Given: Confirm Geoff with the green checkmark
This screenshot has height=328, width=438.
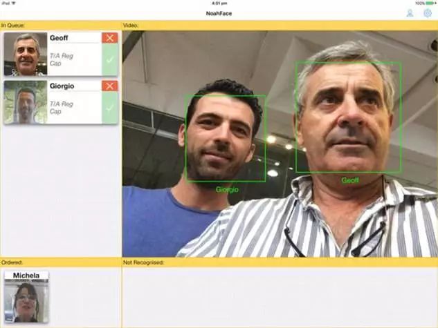Looking at the screenshot, I should [109, 60].
